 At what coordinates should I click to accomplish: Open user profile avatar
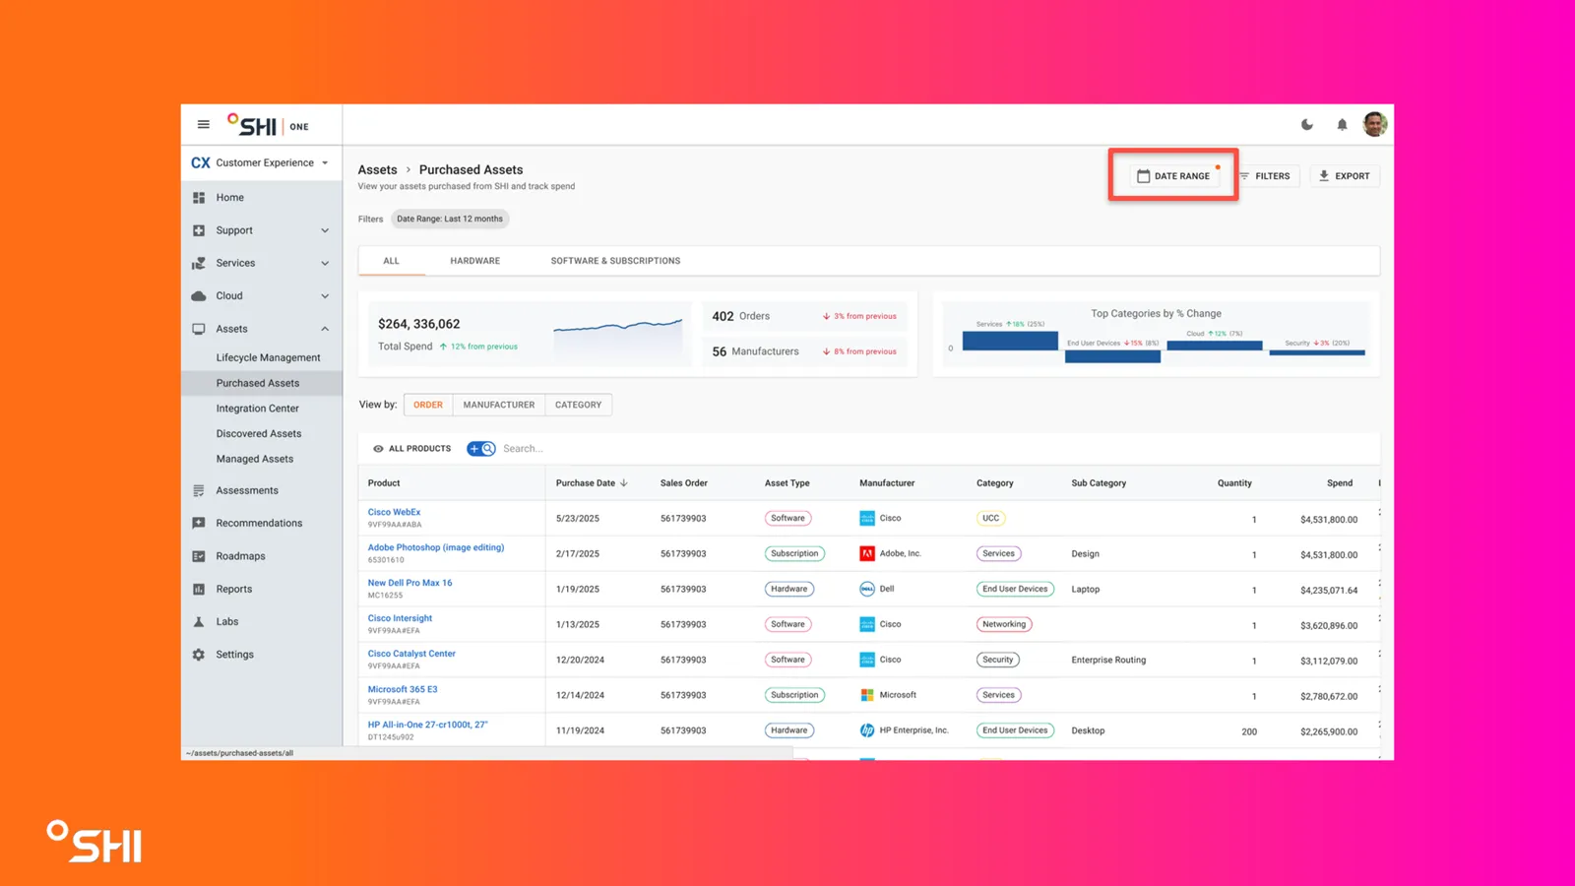[1375, 124]
